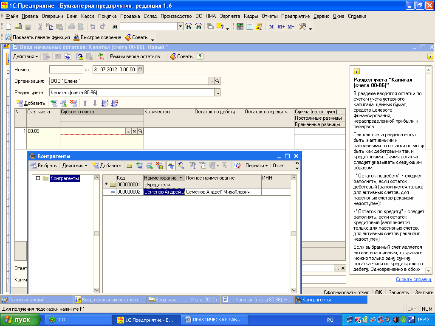Click the New document icon in main toolbar

(x=8, y=27)
